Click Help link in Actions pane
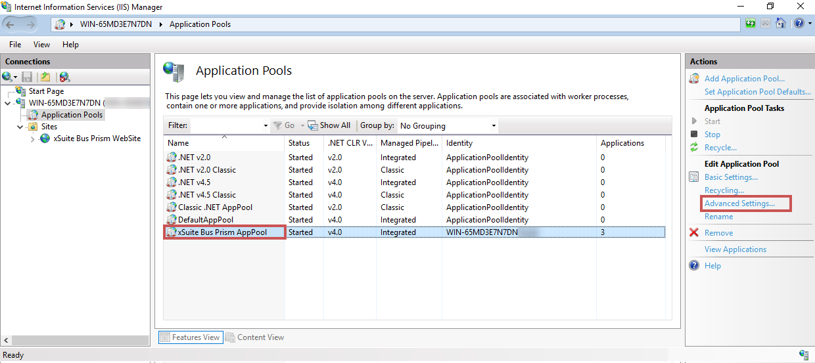 point(712,266)
